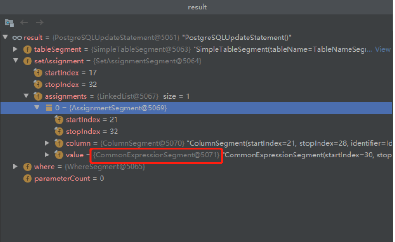The height and width of the screenshot is (242, 395).
Task: Expand the where WhereSegment node
Action: (x=15, y=166)
